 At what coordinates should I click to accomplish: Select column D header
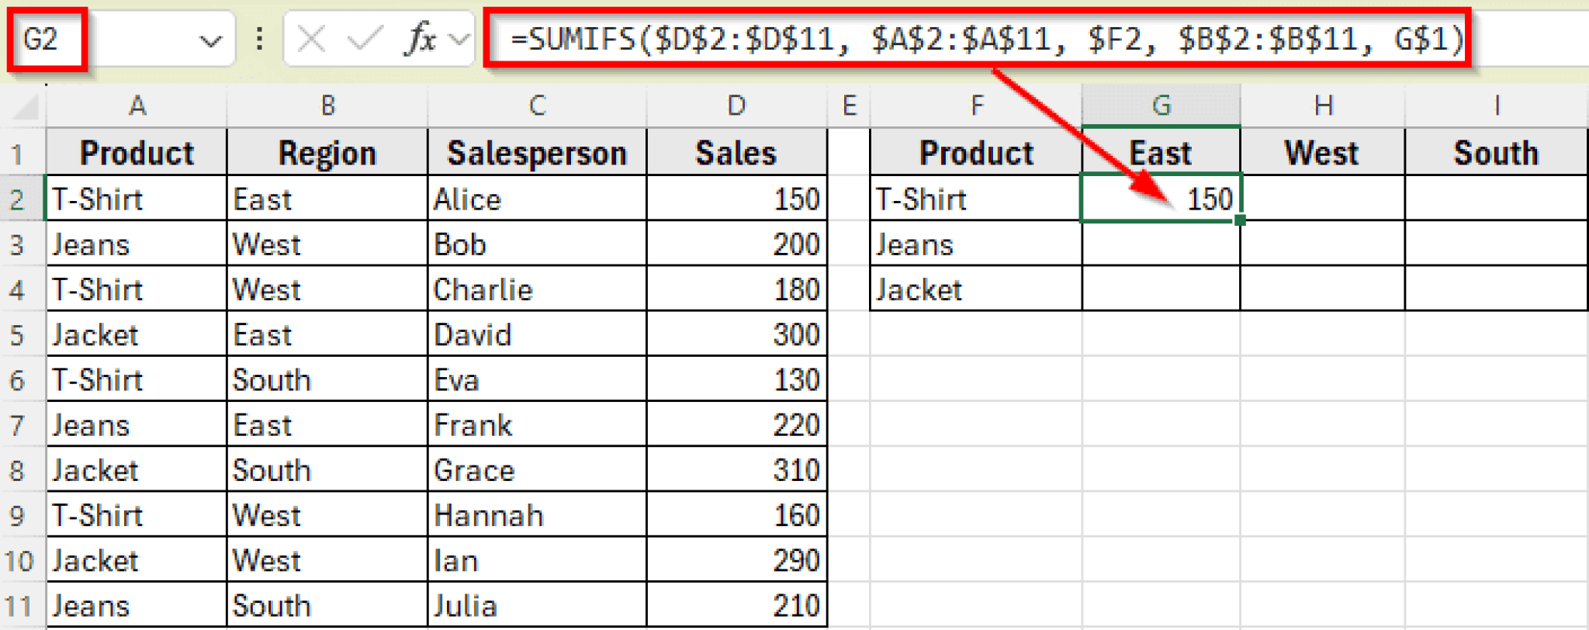pyautogui.click(x=736, y=105)
